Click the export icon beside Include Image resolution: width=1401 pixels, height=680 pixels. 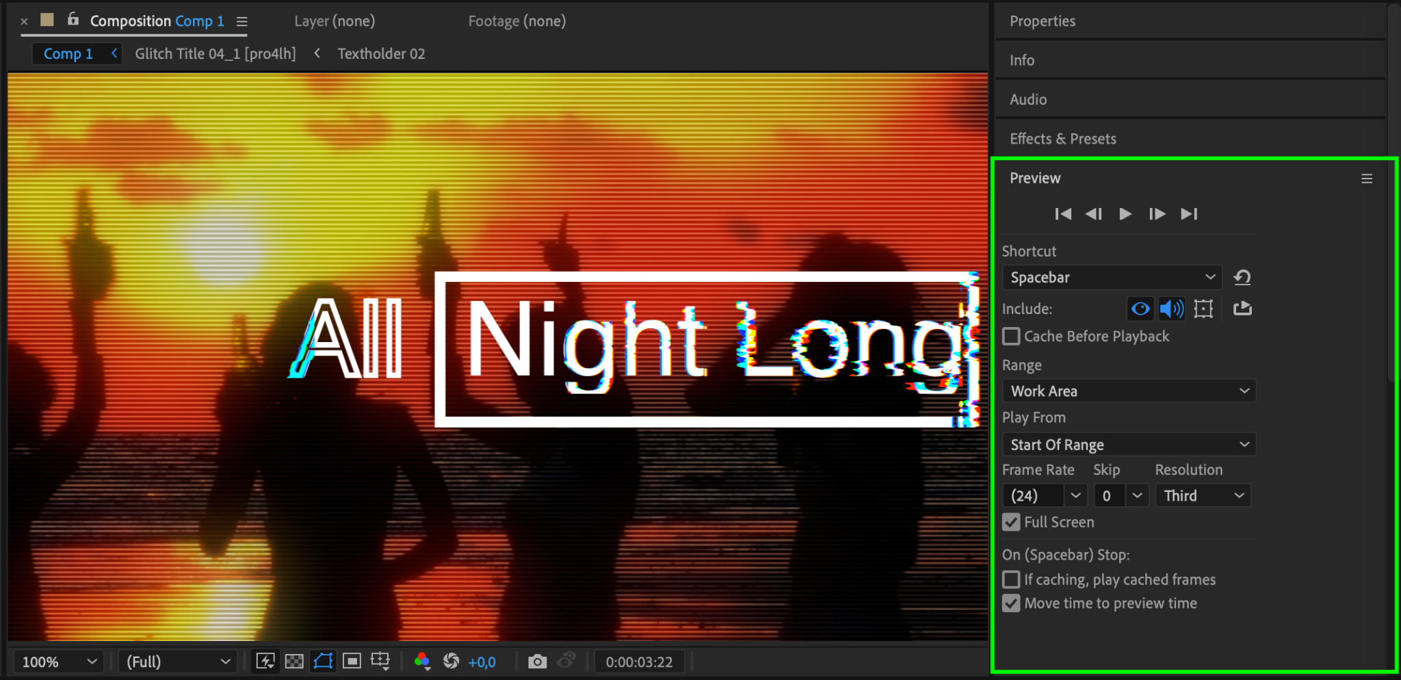(1242, 309)
